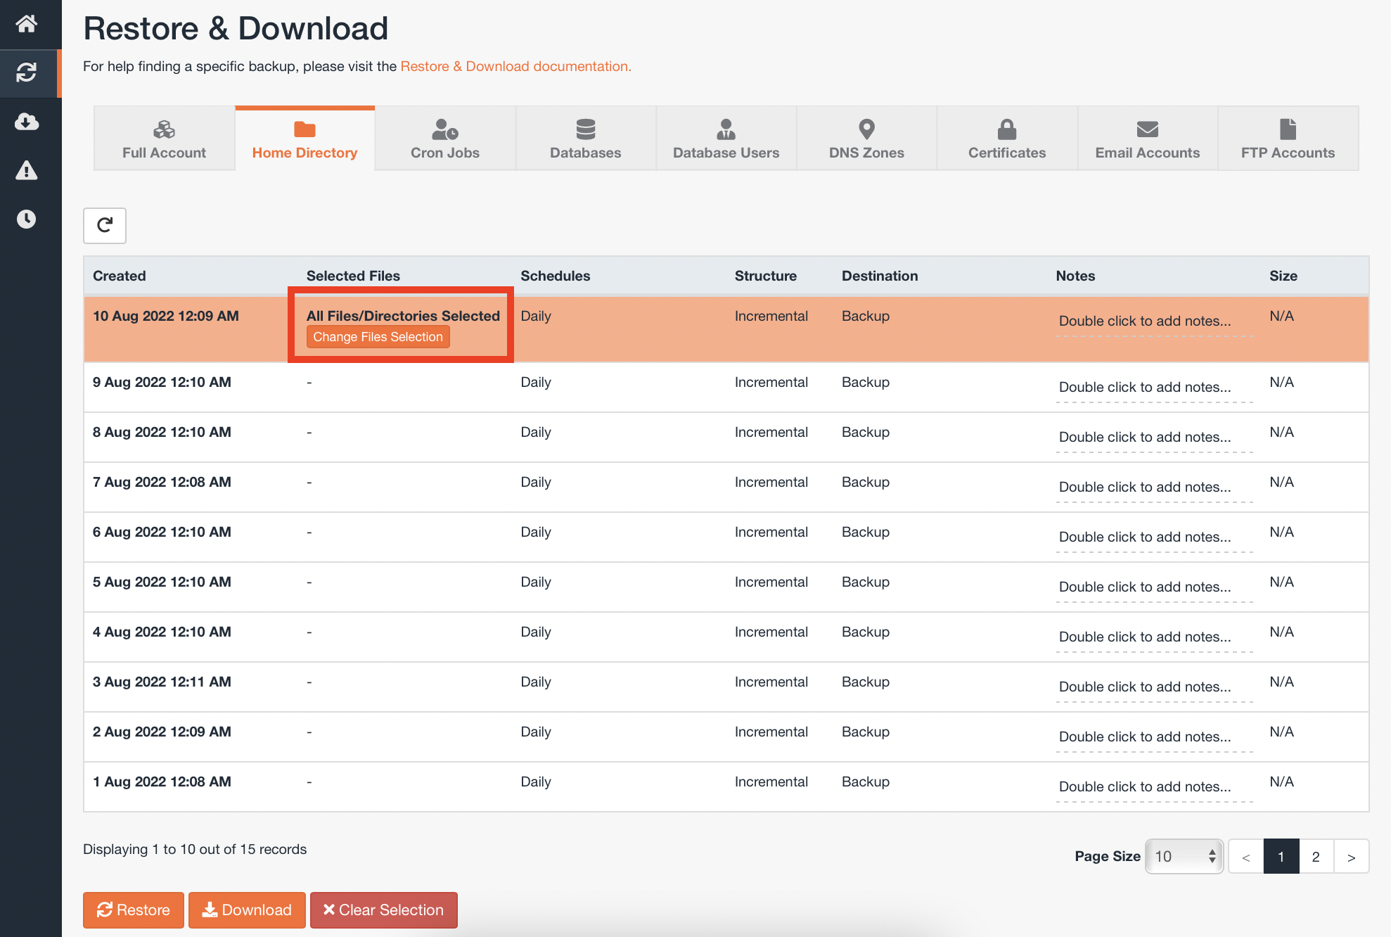Screen dimensions: 1391x937
Task: Click the refresh icon above the table
Action: [x=105, y=225]
